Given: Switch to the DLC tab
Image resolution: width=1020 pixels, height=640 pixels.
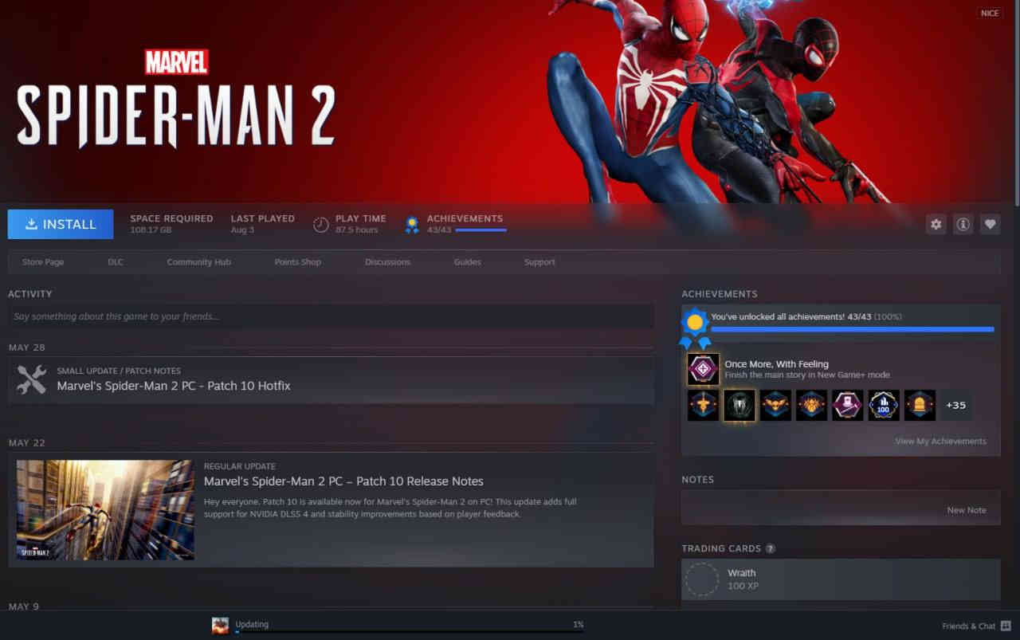Looking at the screenshot, I should (115, 261).
